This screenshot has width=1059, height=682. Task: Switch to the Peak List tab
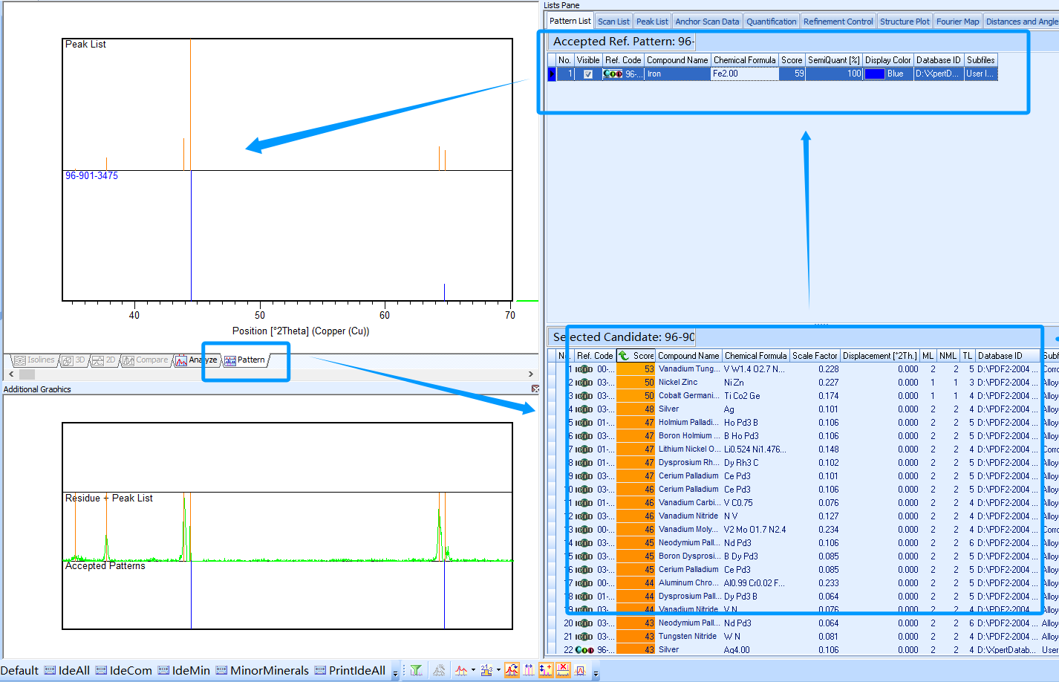pyautogui.click(x=651, y=22)
